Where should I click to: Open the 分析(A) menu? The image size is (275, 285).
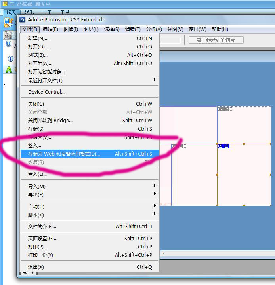154,29
